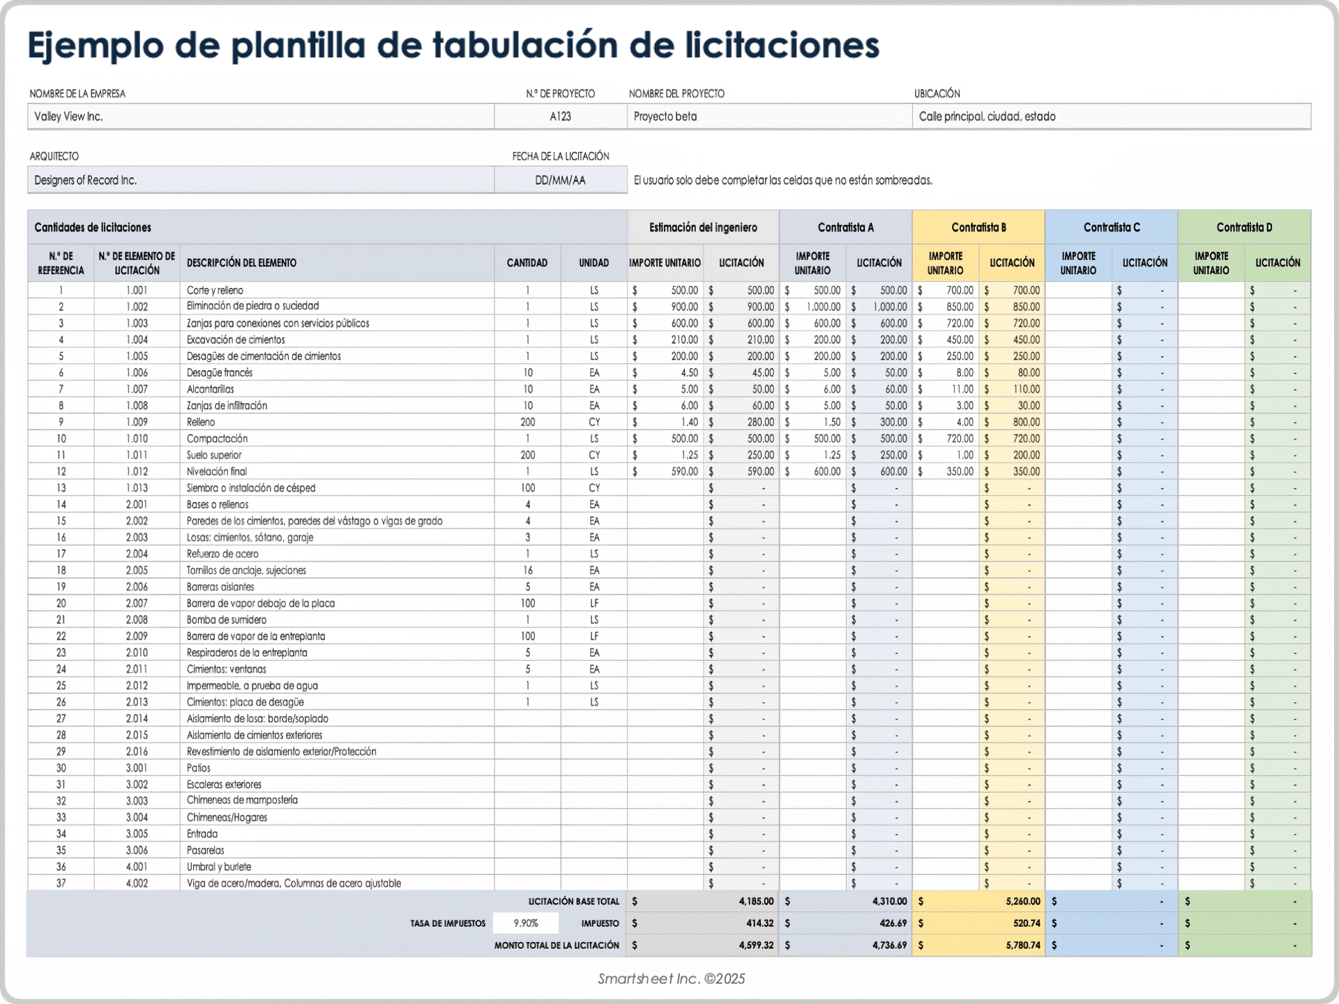Screen dimensions: 1339x1004
Task: Click the tax rate cell 9.90%
Action: [x=526, y=923]
